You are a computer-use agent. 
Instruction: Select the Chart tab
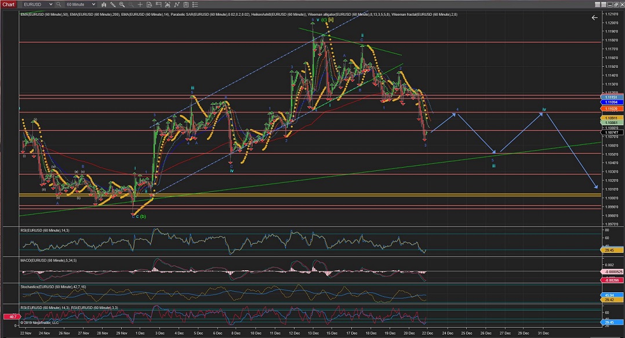pyautogui.click(x=8, y=5)
